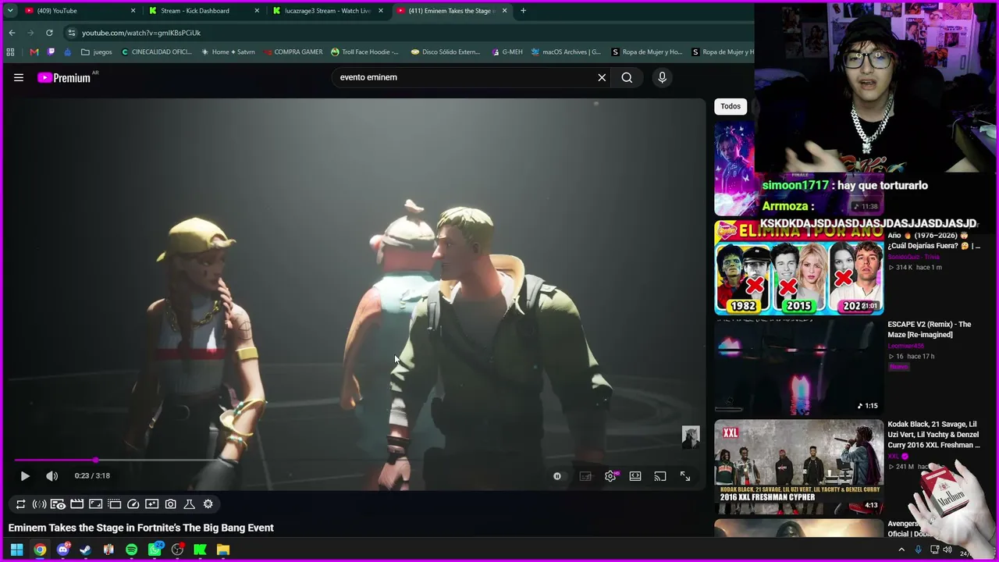Click the card-with-eye icon below player
The height and width of the screenshot is (562, 999).
(x=58, y=504)
